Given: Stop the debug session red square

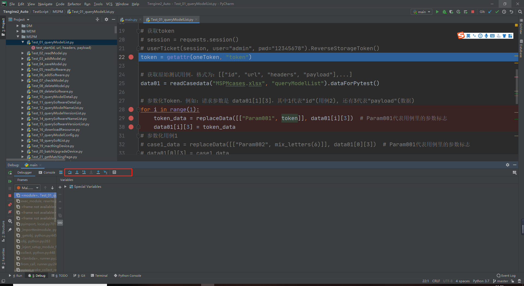Looking at the screenshot, I should [10, 196].
